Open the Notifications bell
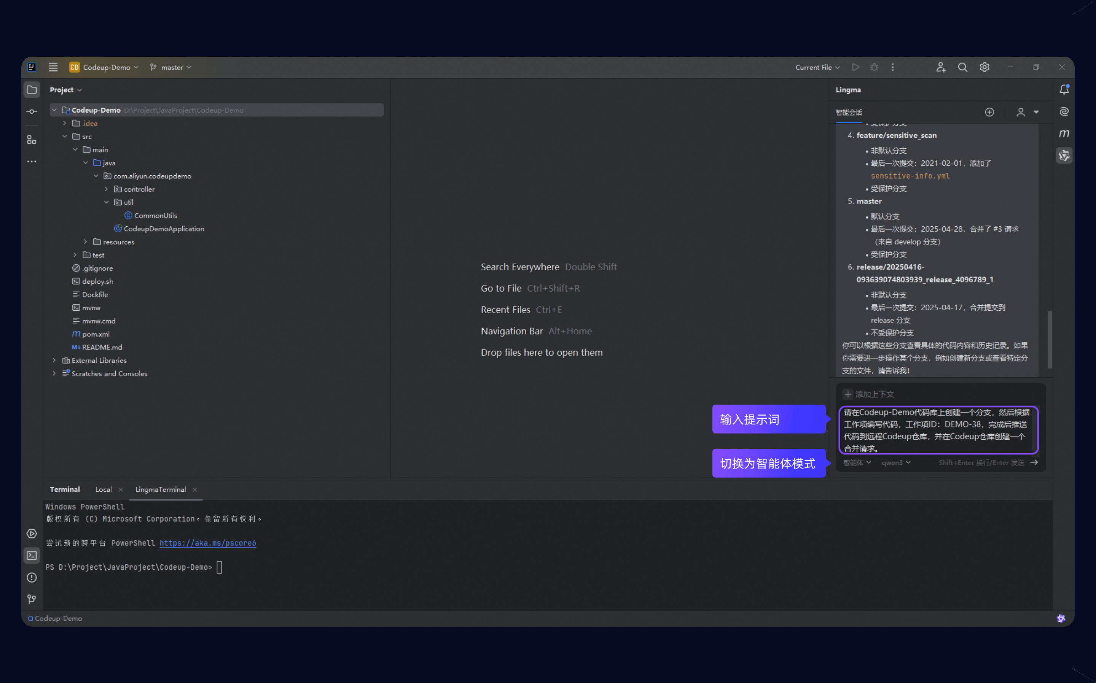 pos(1064,89)
